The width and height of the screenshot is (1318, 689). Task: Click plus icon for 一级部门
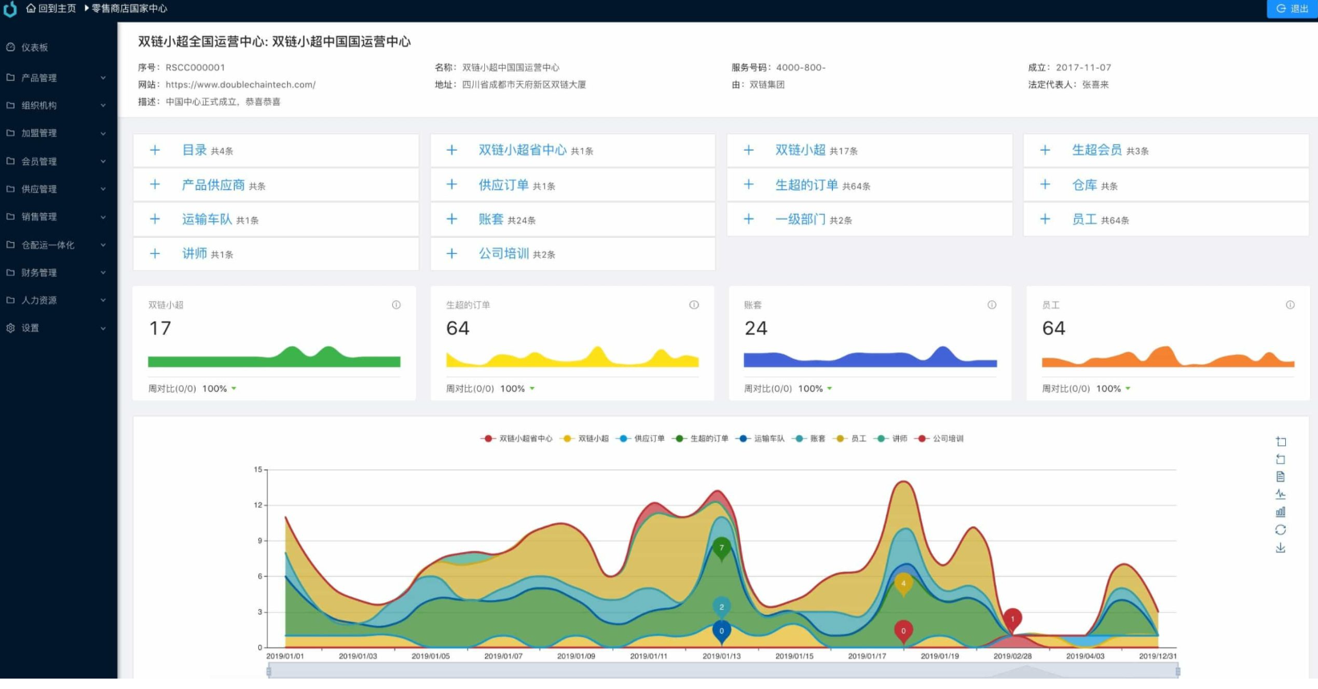point(748,219)
